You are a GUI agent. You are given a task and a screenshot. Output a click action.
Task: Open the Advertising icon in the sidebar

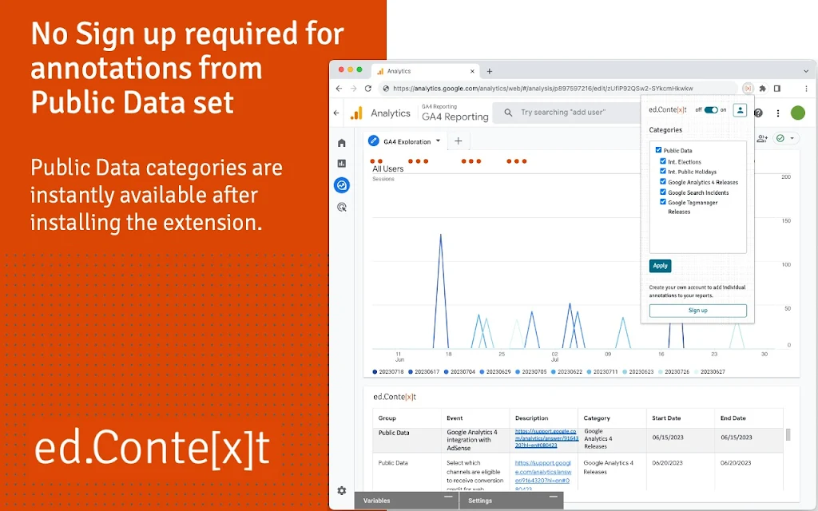coord(342,207)
